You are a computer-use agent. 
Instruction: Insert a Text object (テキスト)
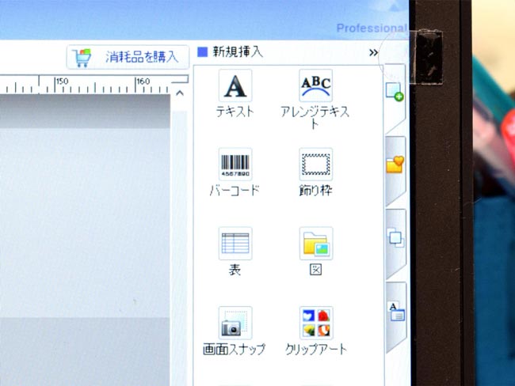click(235, 86)
